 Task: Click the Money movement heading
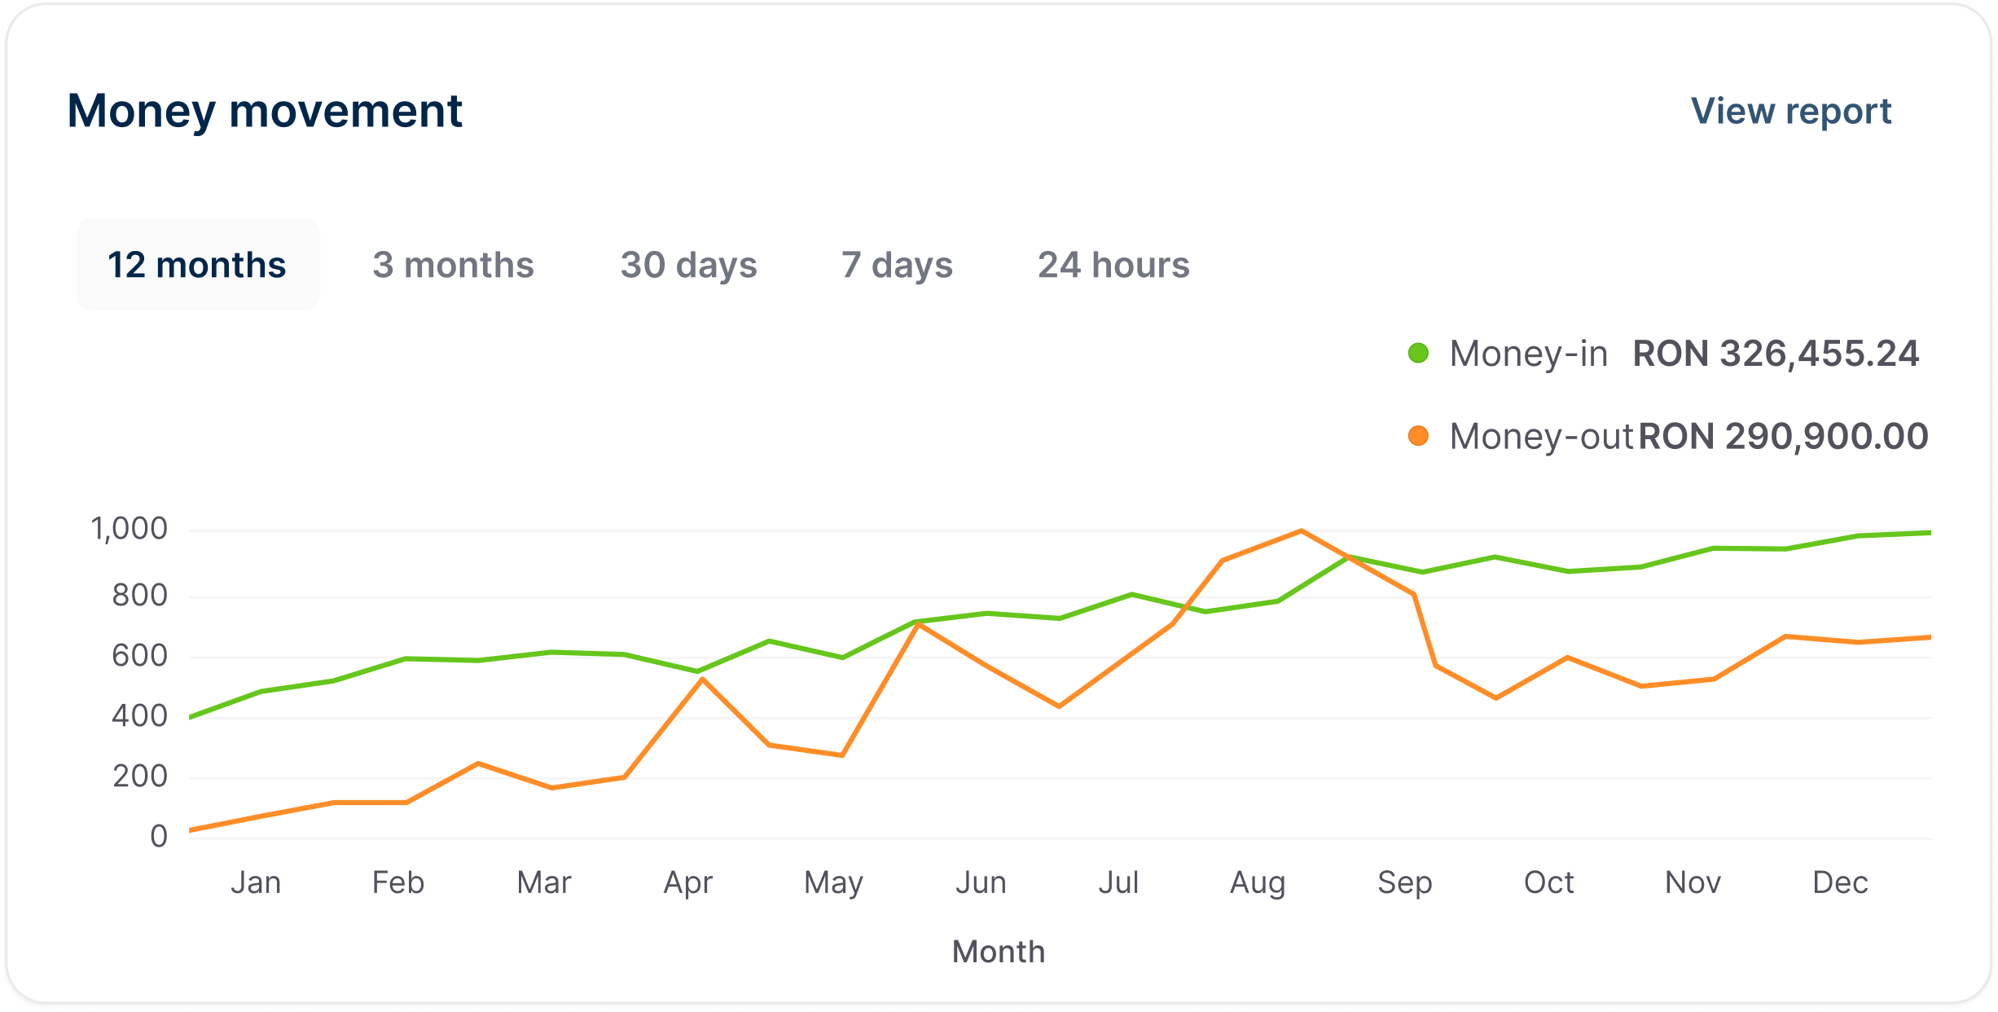click(x=265, y=111)
